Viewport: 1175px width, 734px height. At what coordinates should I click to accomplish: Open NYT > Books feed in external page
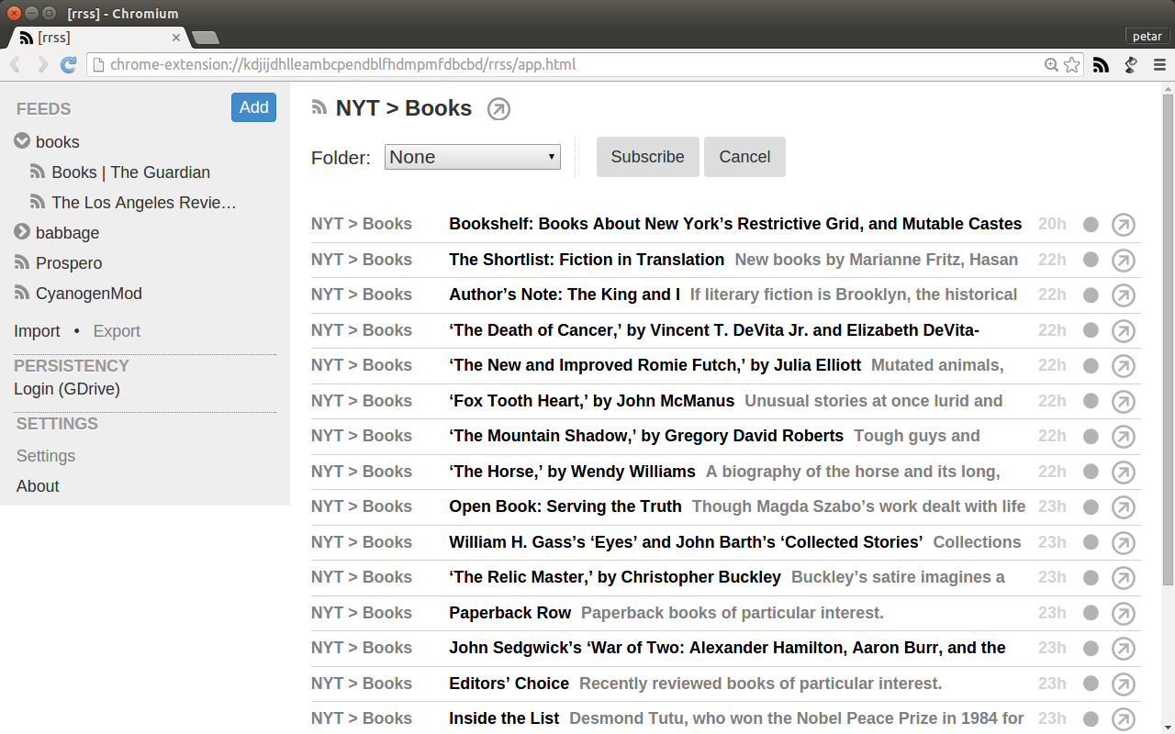(498, 109)
